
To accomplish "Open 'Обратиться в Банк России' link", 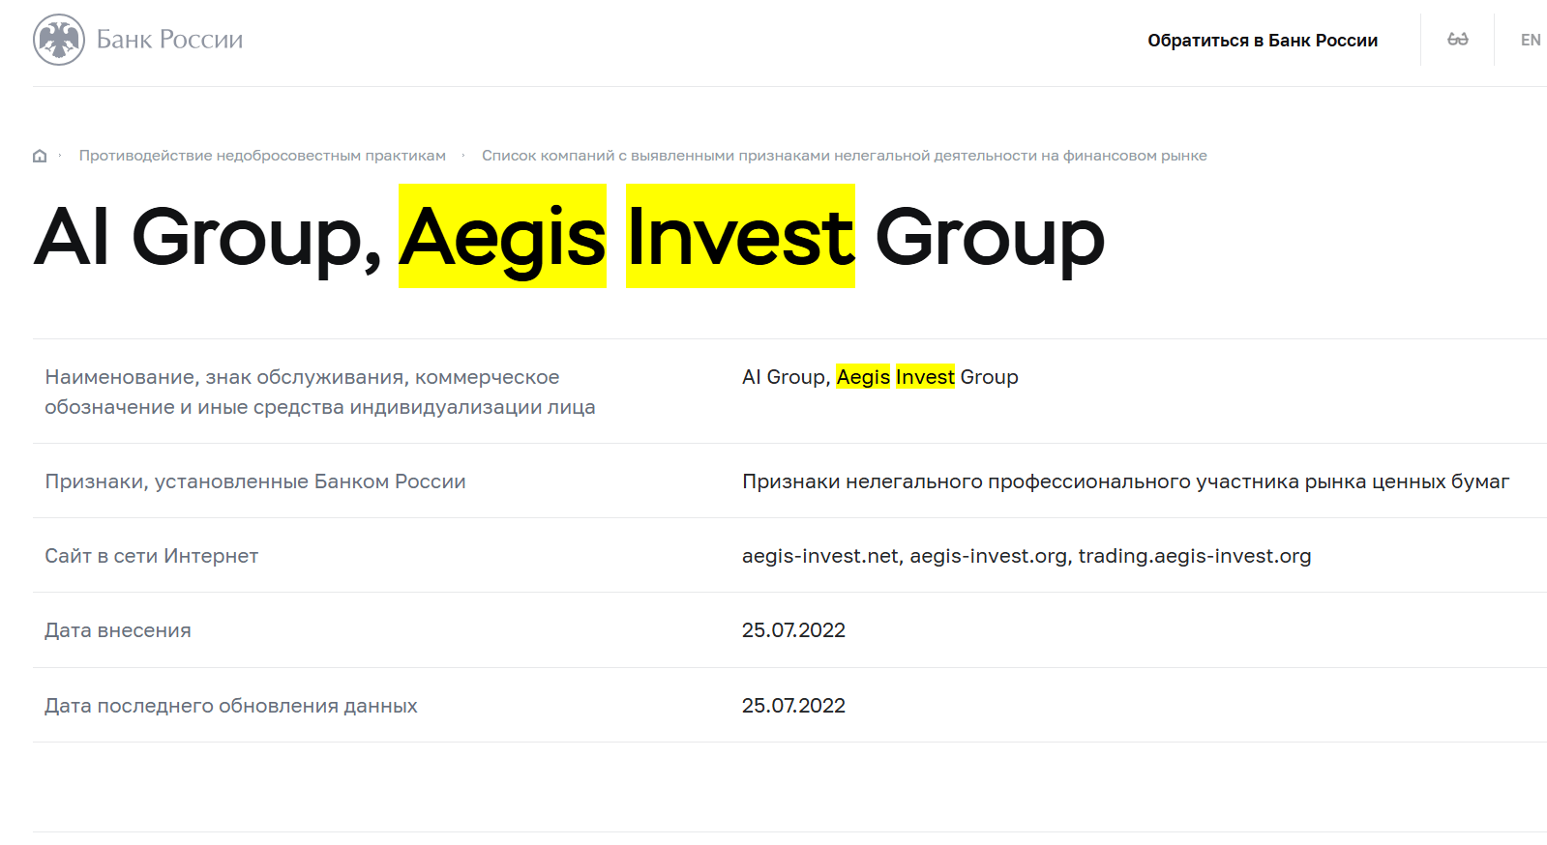I will click(1263, 40).
